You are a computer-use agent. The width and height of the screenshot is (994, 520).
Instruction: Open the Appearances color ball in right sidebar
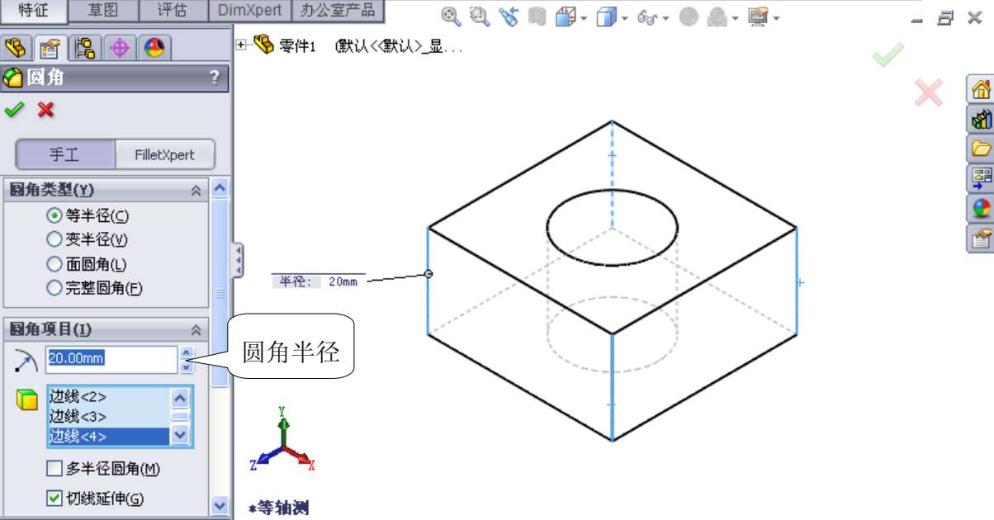(981, 208)
